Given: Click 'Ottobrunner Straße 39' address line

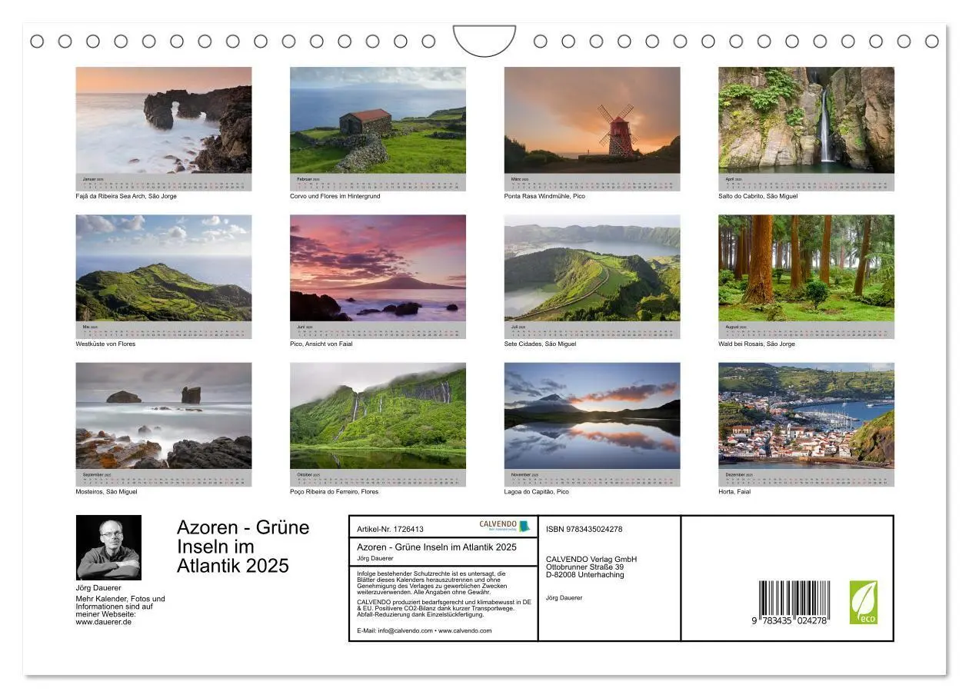Looking at the screenshot, I should [x=584, y=567].
